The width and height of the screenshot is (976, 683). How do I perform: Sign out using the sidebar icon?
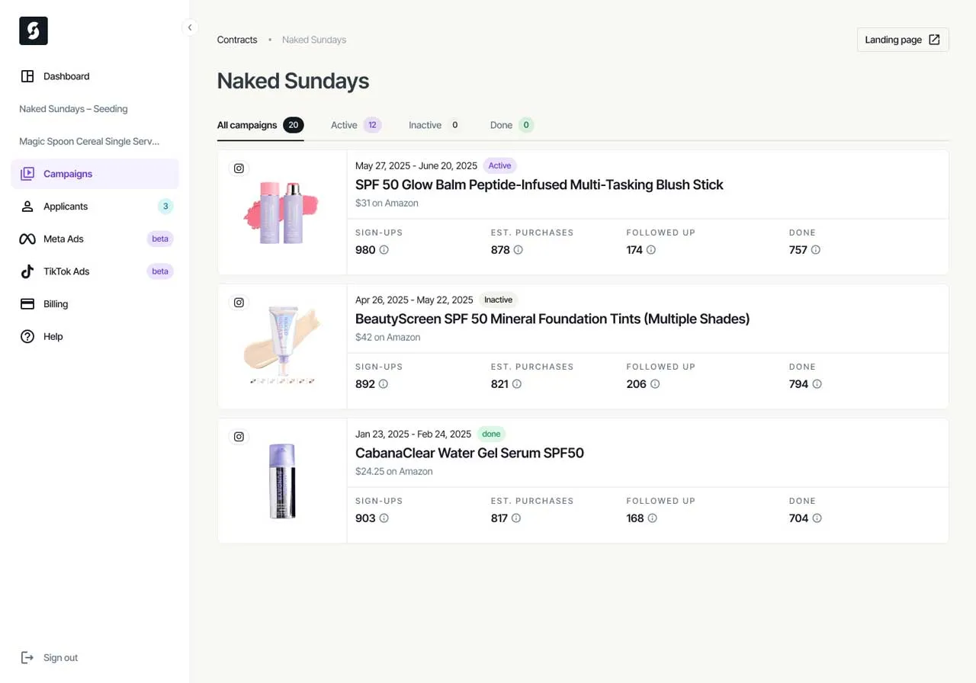click(27, 657)
